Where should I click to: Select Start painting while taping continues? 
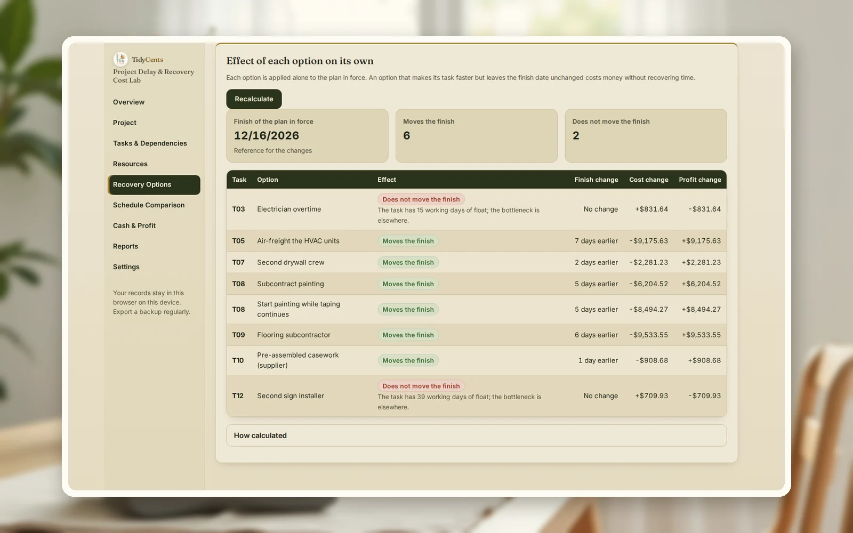(299, 309)
